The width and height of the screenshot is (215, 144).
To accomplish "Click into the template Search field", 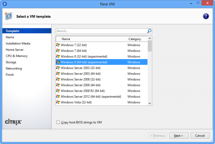I will [x=101, y=31].
